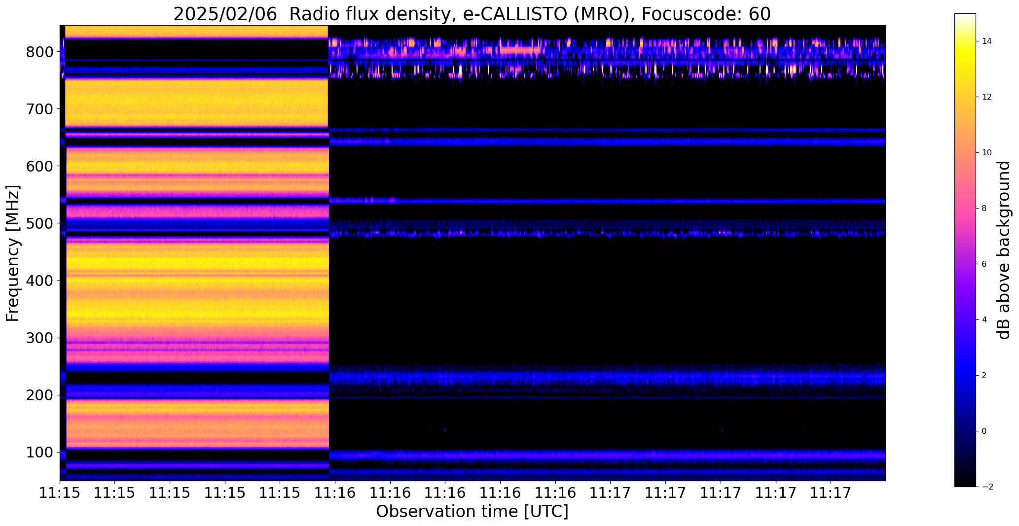Screen dimensions: 1019x526
Task: Click the 100 frequency tick label
Action: click(x=39, y=452)
